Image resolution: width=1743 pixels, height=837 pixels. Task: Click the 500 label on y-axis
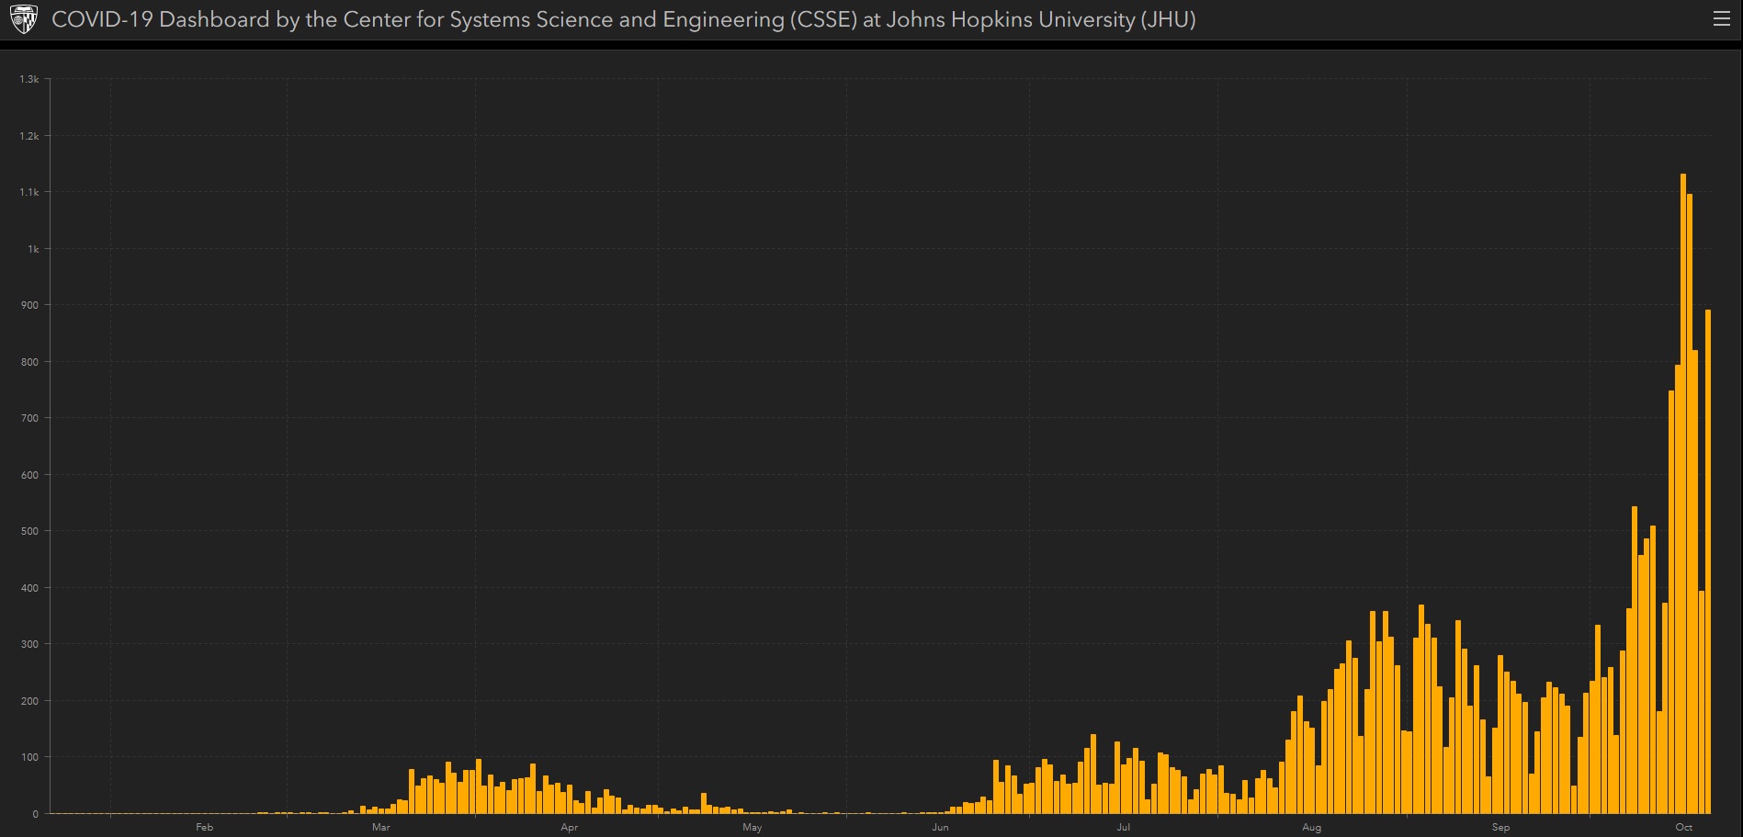pyautogui.click(x=29, y=531)
